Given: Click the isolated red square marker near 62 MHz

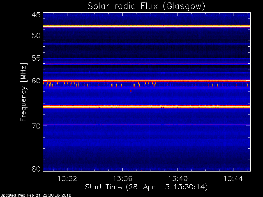Looking at the screenshot, I should click(131, 91).
